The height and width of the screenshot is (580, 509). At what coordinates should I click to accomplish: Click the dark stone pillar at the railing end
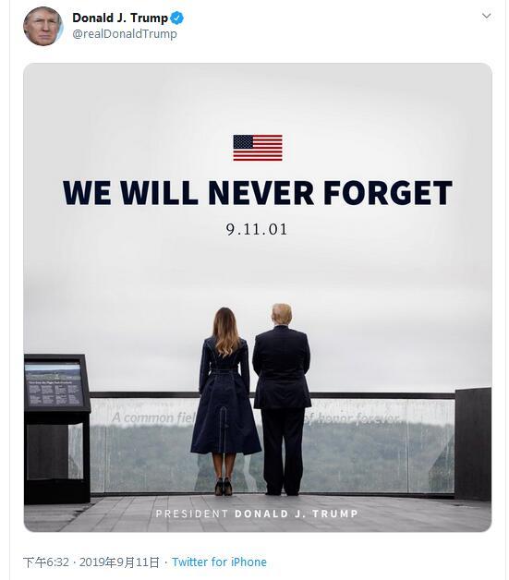pos(473,443)
